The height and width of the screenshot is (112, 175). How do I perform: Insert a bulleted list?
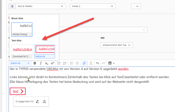pyautogui.click(x=59, y=63)
